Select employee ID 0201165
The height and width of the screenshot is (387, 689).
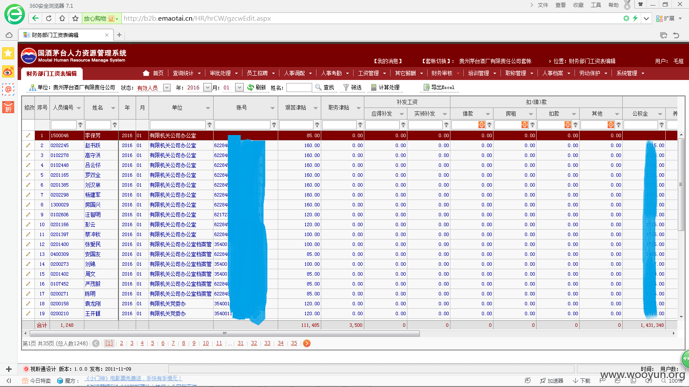[x=60, y=175]
